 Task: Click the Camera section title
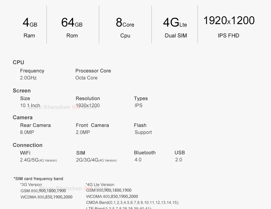coord(23,118)
